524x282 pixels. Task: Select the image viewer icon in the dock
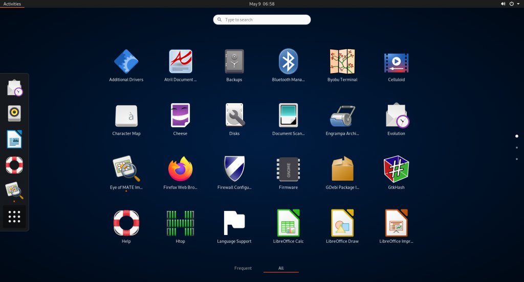point(14,191)
